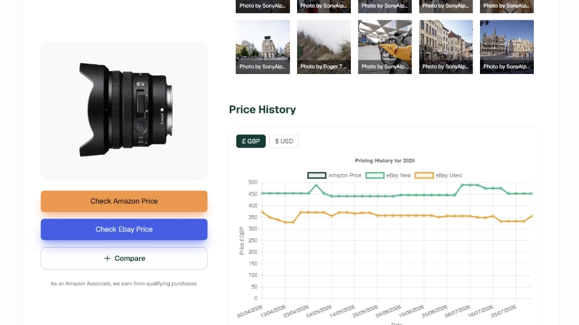Click the Pricing History for 2026 title
The height and width of the screenshot is (325, 579).
pos(385,160)
